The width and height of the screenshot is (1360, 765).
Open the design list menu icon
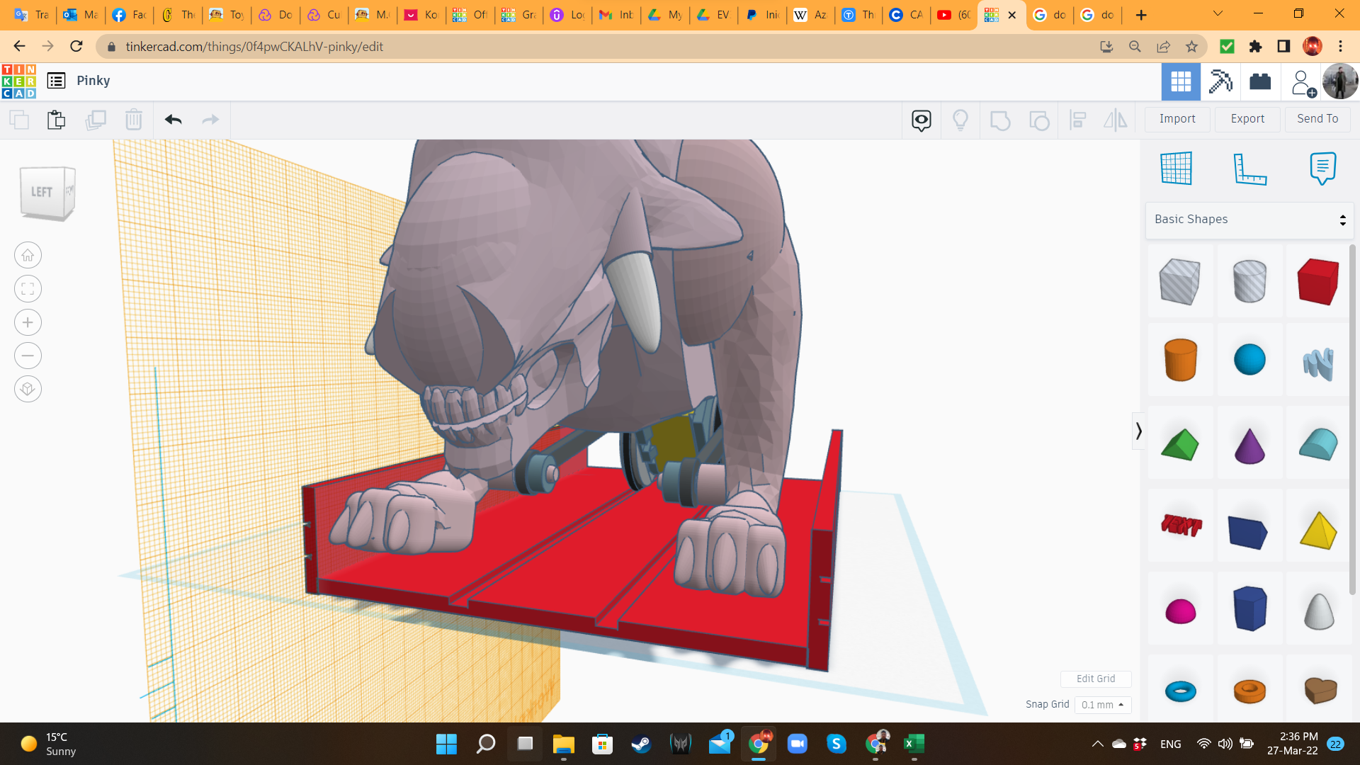[57, 81]
